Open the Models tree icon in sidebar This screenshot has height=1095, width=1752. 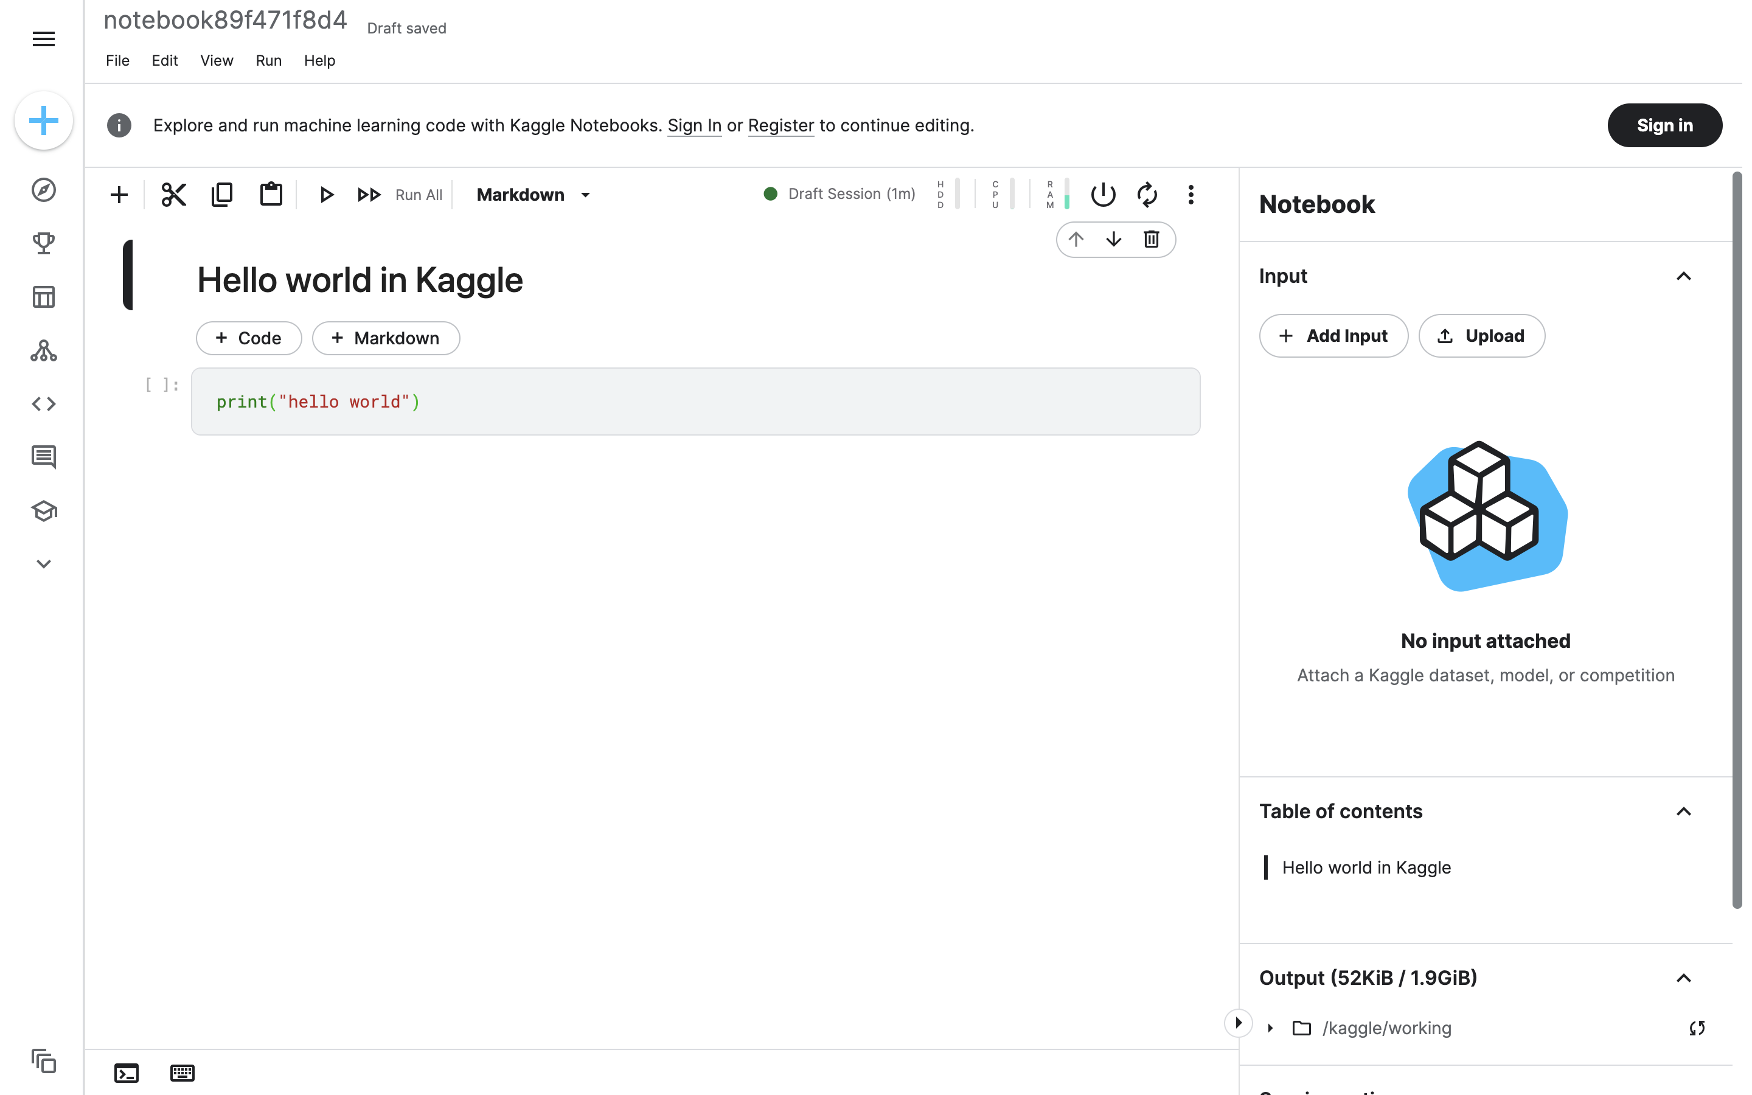tap(43, 350)
